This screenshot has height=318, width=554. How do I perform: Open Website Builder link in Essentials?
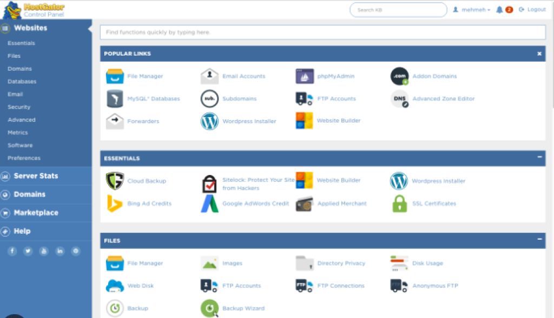pyautogui.click(x=339, y=180)
